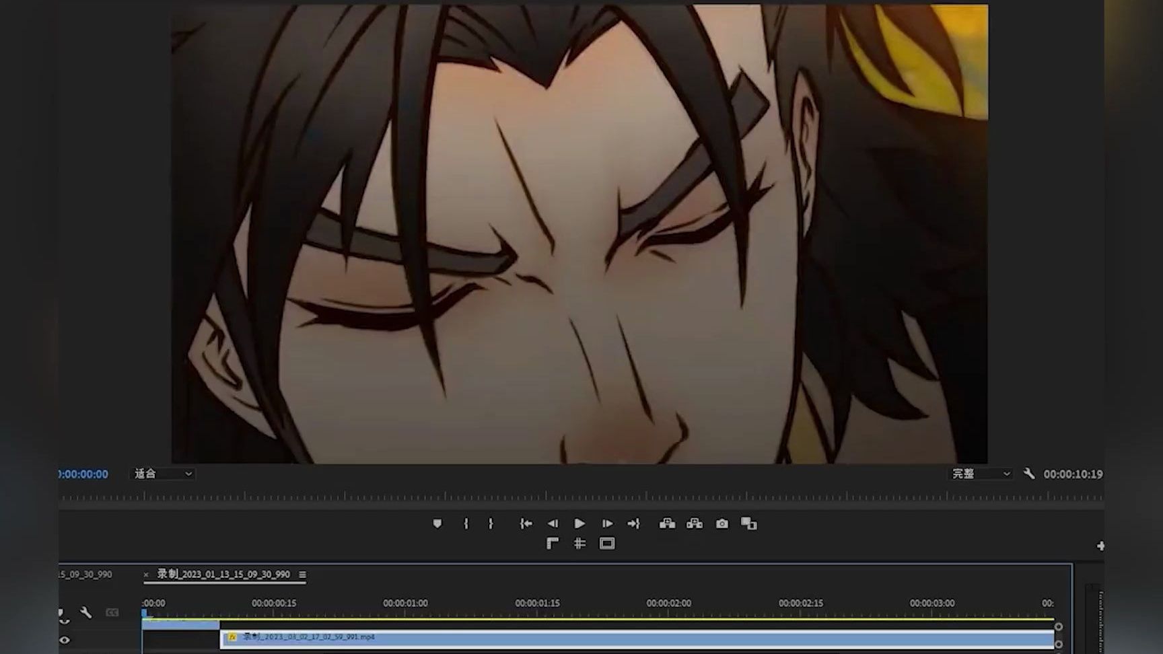
Task: Click timeline ruler at 00:00:03:00
Action: tap(931, 604)
